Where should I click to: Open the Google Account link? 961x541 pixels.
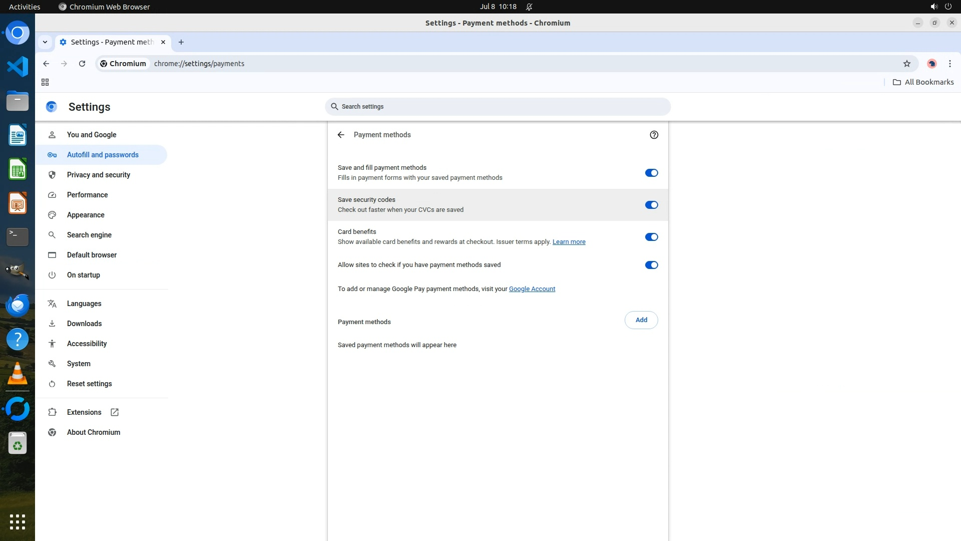coord(532,289)
